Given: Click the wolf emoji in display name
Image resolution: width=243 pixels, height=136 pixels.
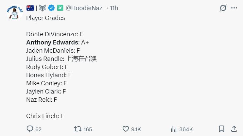Looking at the screenshot, I should 43,8.
